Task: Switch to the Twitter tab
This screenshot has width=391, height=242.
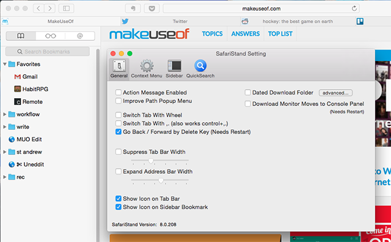Action: [180, 21]
